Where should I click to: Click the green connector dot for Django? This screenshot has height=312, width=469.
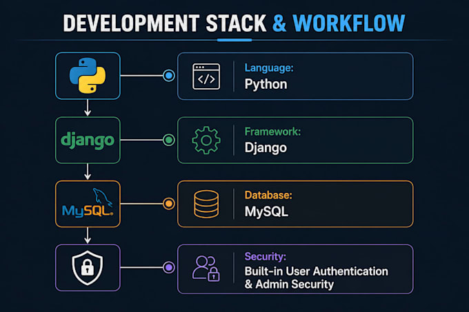tap(169, 140)
